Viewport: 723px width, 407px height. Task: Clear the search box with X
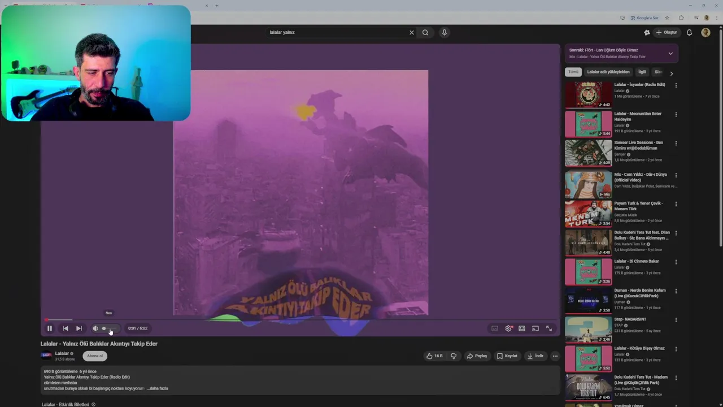pyautogui.click(x=412, y=33)
